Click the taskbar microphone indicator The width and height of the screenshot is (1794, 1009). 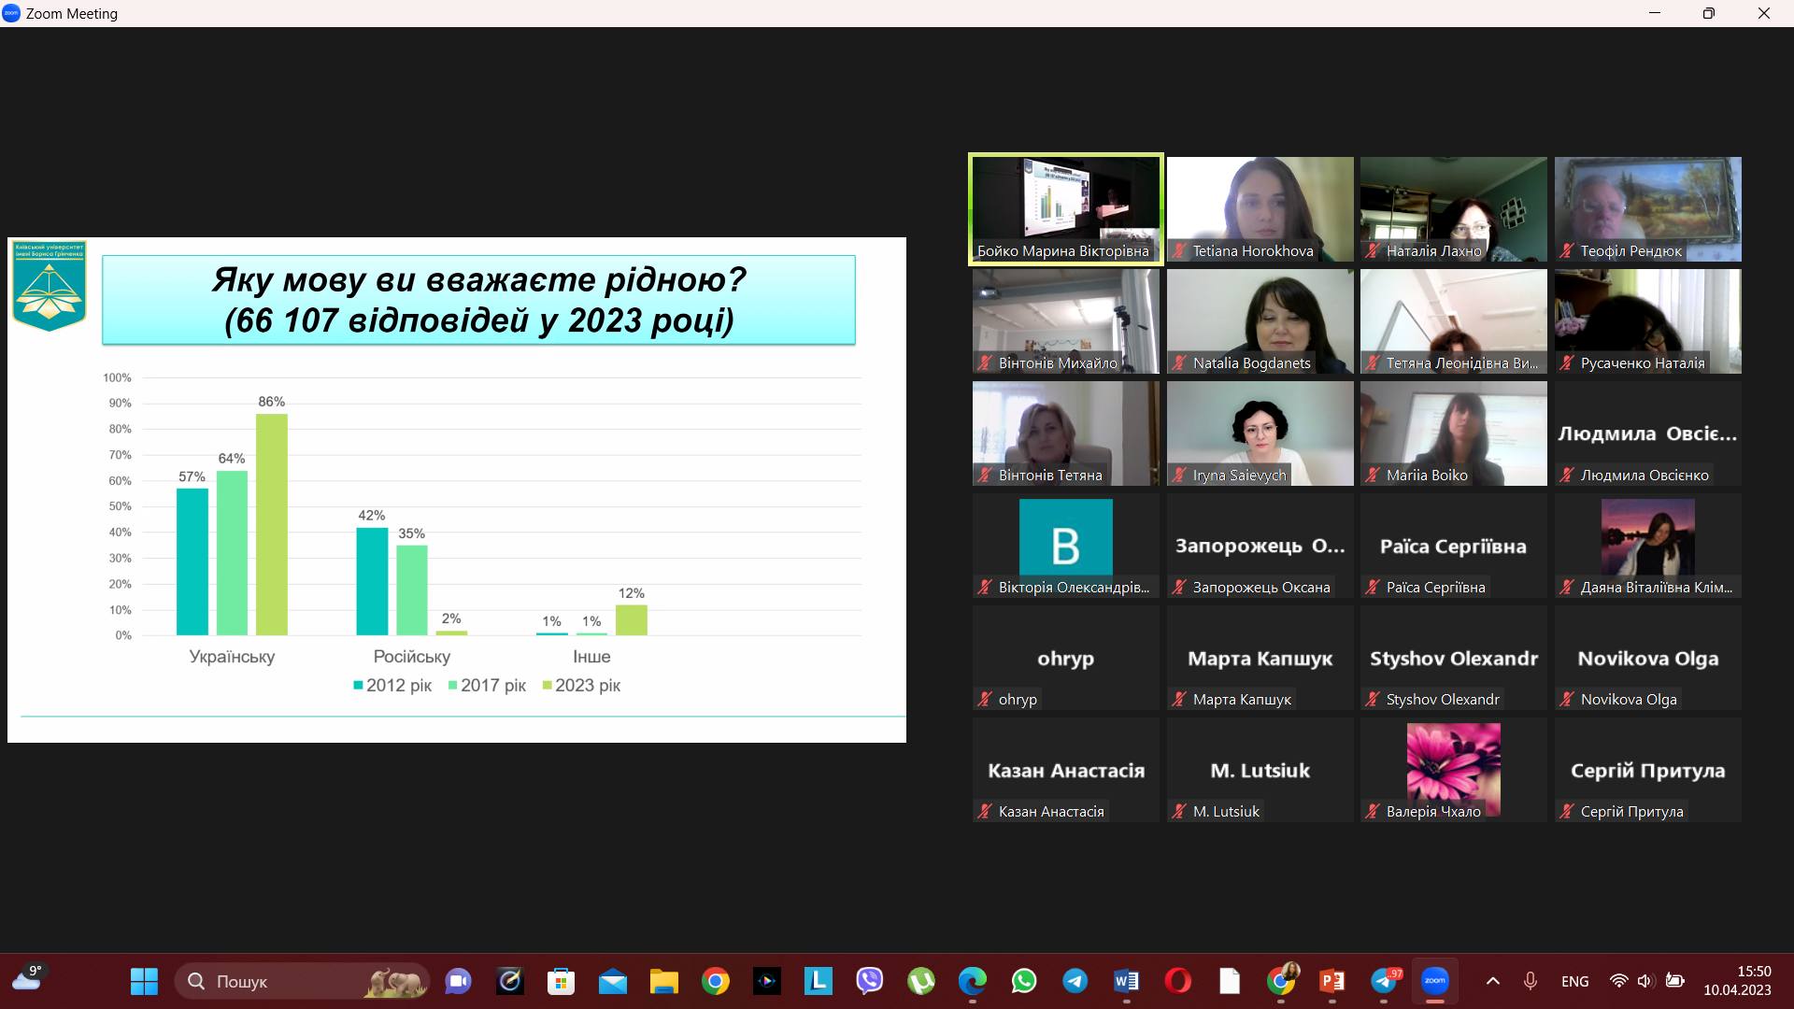tap(1530, 981)
